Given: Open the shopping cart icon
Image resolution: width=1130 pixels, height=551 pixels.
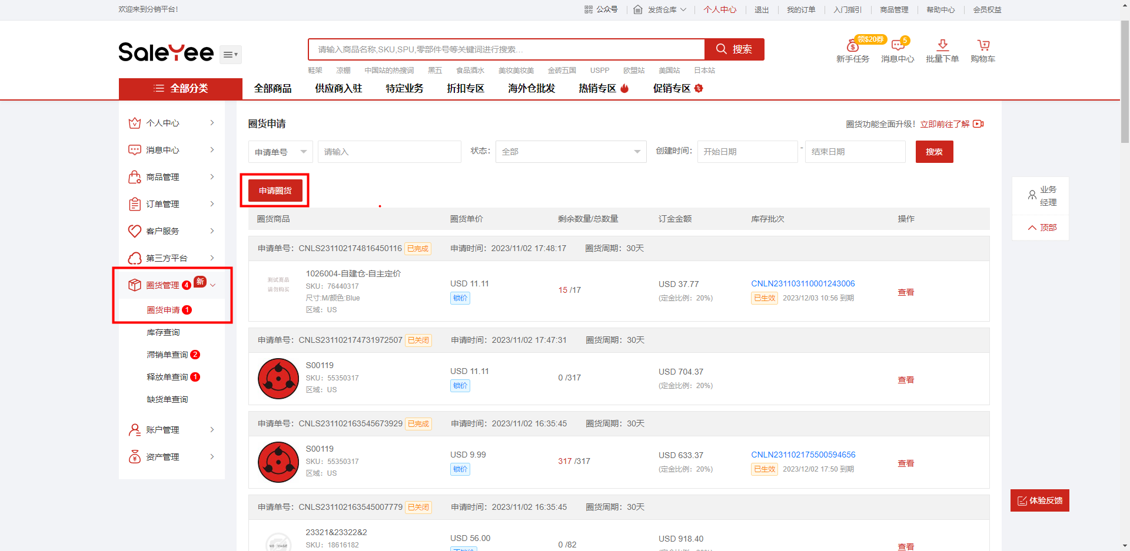Looking at the screenshot, I should point(983,46).
